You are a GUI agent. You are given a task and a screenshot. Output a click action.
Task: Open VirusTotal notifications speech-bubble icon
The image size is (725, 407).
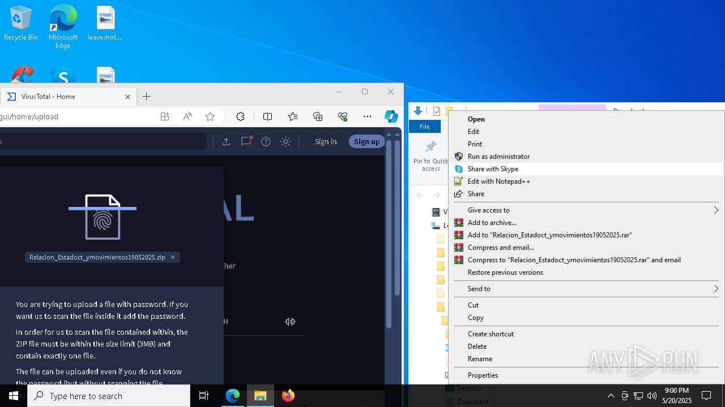pyautogui.click(x=246, y=141)
